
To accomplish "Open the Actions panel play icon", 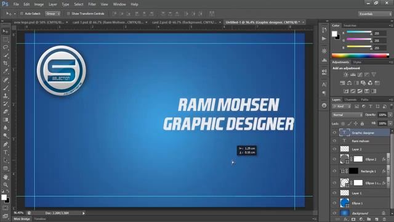I will click(324, 38).
